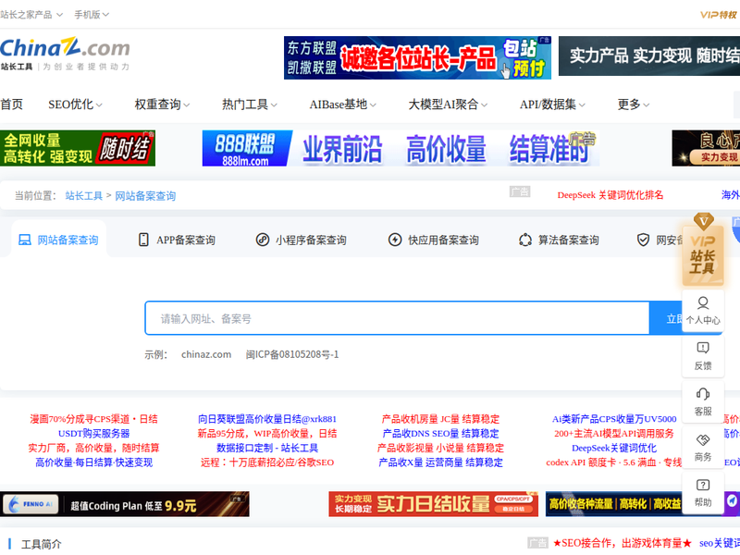Image resolution: width=740 pixels, height=555 pixels.
Task: Click DeepSeek关键词优化 link
Action: 614,448
